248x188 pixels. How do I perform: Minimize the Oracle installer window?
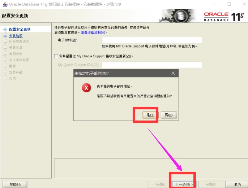click(x=214, y=4)
